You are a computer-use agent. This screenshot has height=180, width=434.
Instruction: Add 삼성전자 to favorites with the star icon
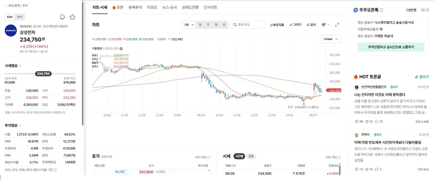(72, 17)
